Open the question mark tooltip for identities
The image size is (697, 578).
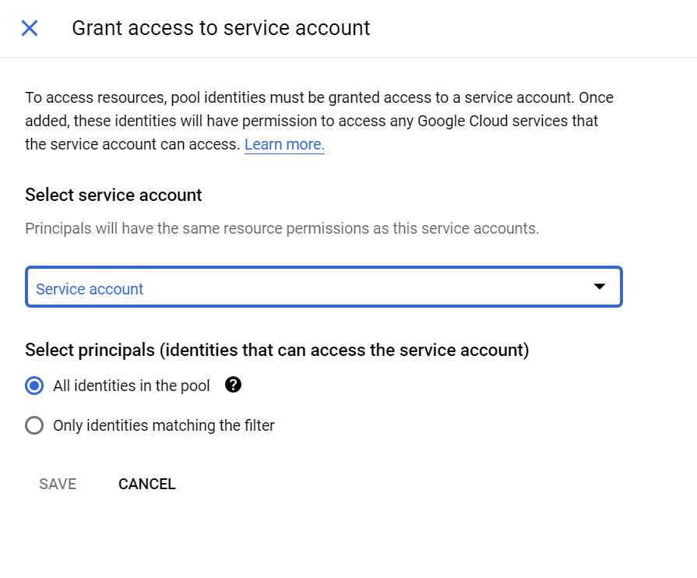233,386
